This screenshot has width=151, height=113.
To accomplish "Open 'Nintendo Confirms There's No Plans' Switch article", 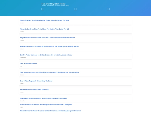I will pyautogui.click(x=44, y=29).
